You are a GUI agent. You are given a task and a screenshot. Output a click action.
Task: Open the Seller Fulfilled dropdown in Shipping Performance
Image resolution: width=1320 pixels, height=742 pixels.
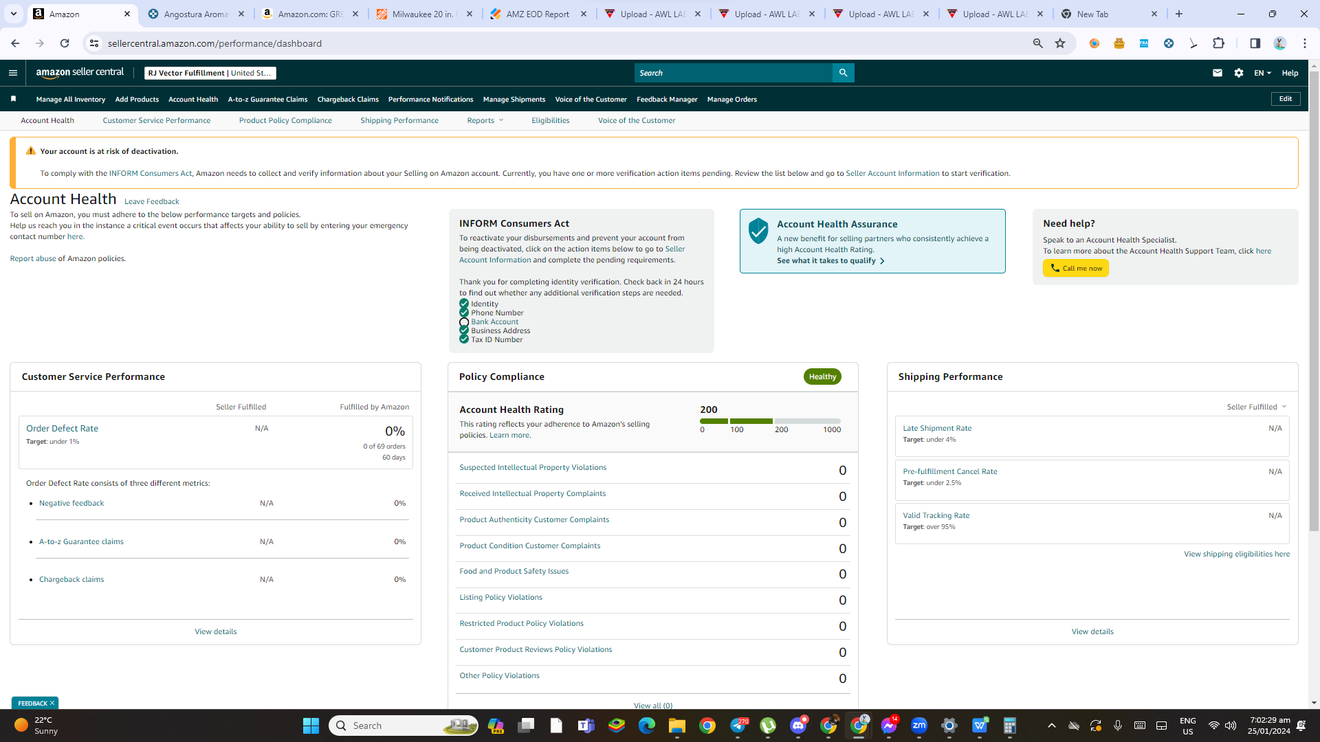click(1257, 407)
